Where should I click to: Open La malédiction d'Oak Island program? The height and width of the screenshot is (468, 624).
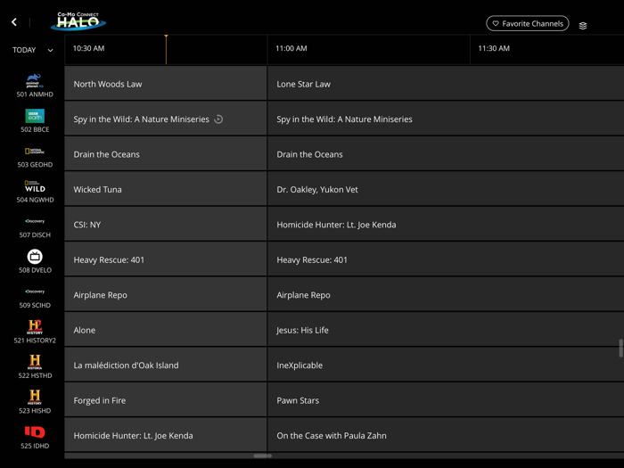pyautogui.click(x=166, y=365)
